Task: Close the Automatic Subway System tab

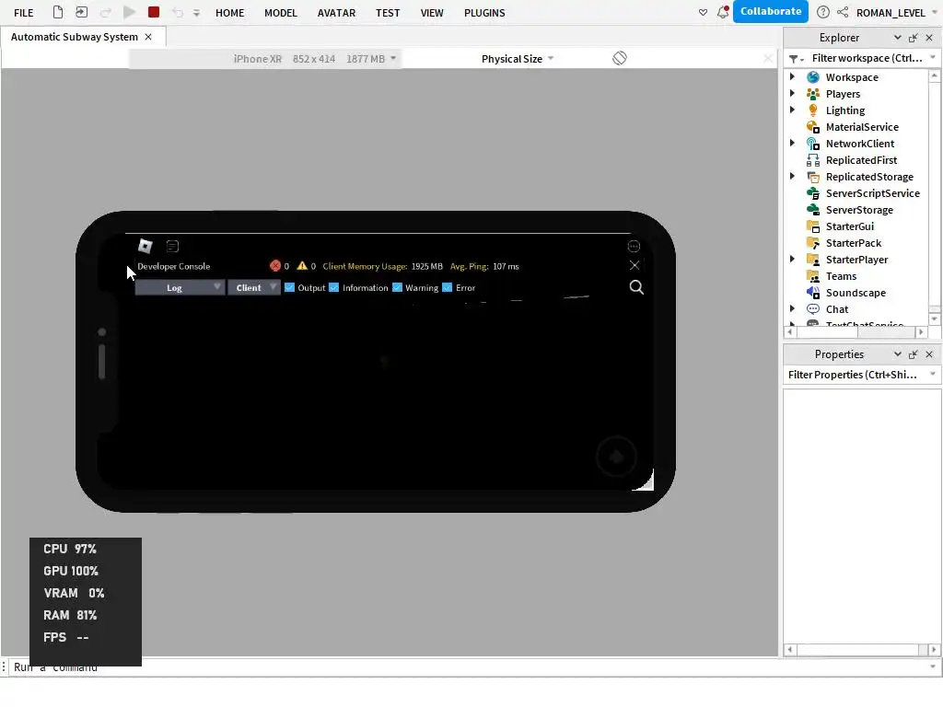Action: [148, 37]
